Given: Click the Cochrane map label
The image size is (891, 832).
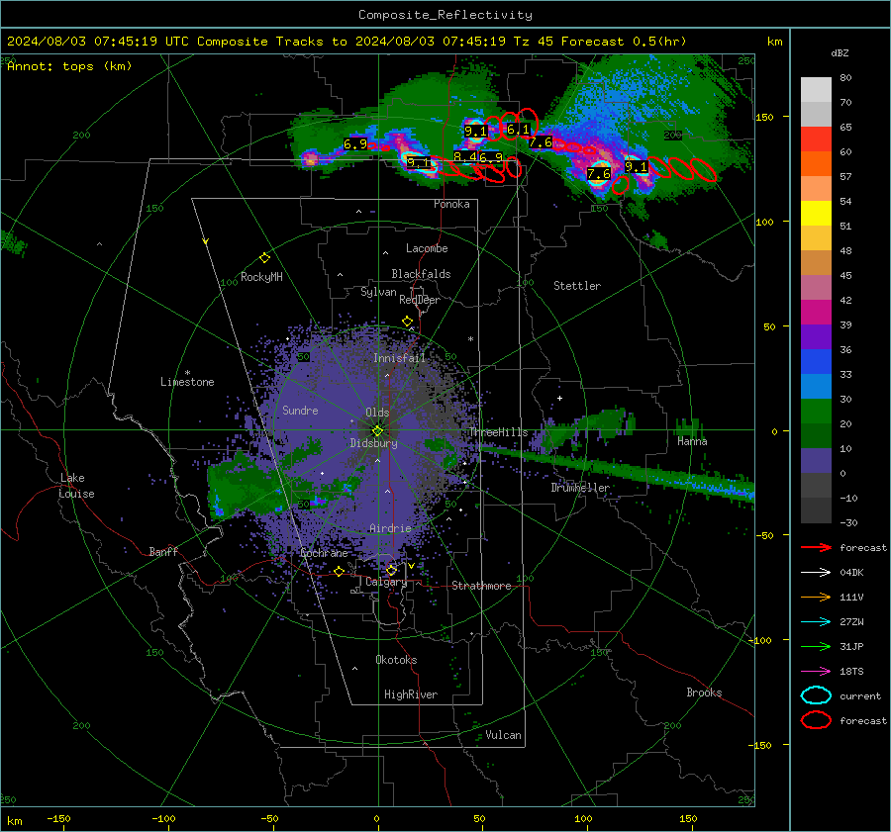Looking at the screenshot, I should tap(324, 553).
